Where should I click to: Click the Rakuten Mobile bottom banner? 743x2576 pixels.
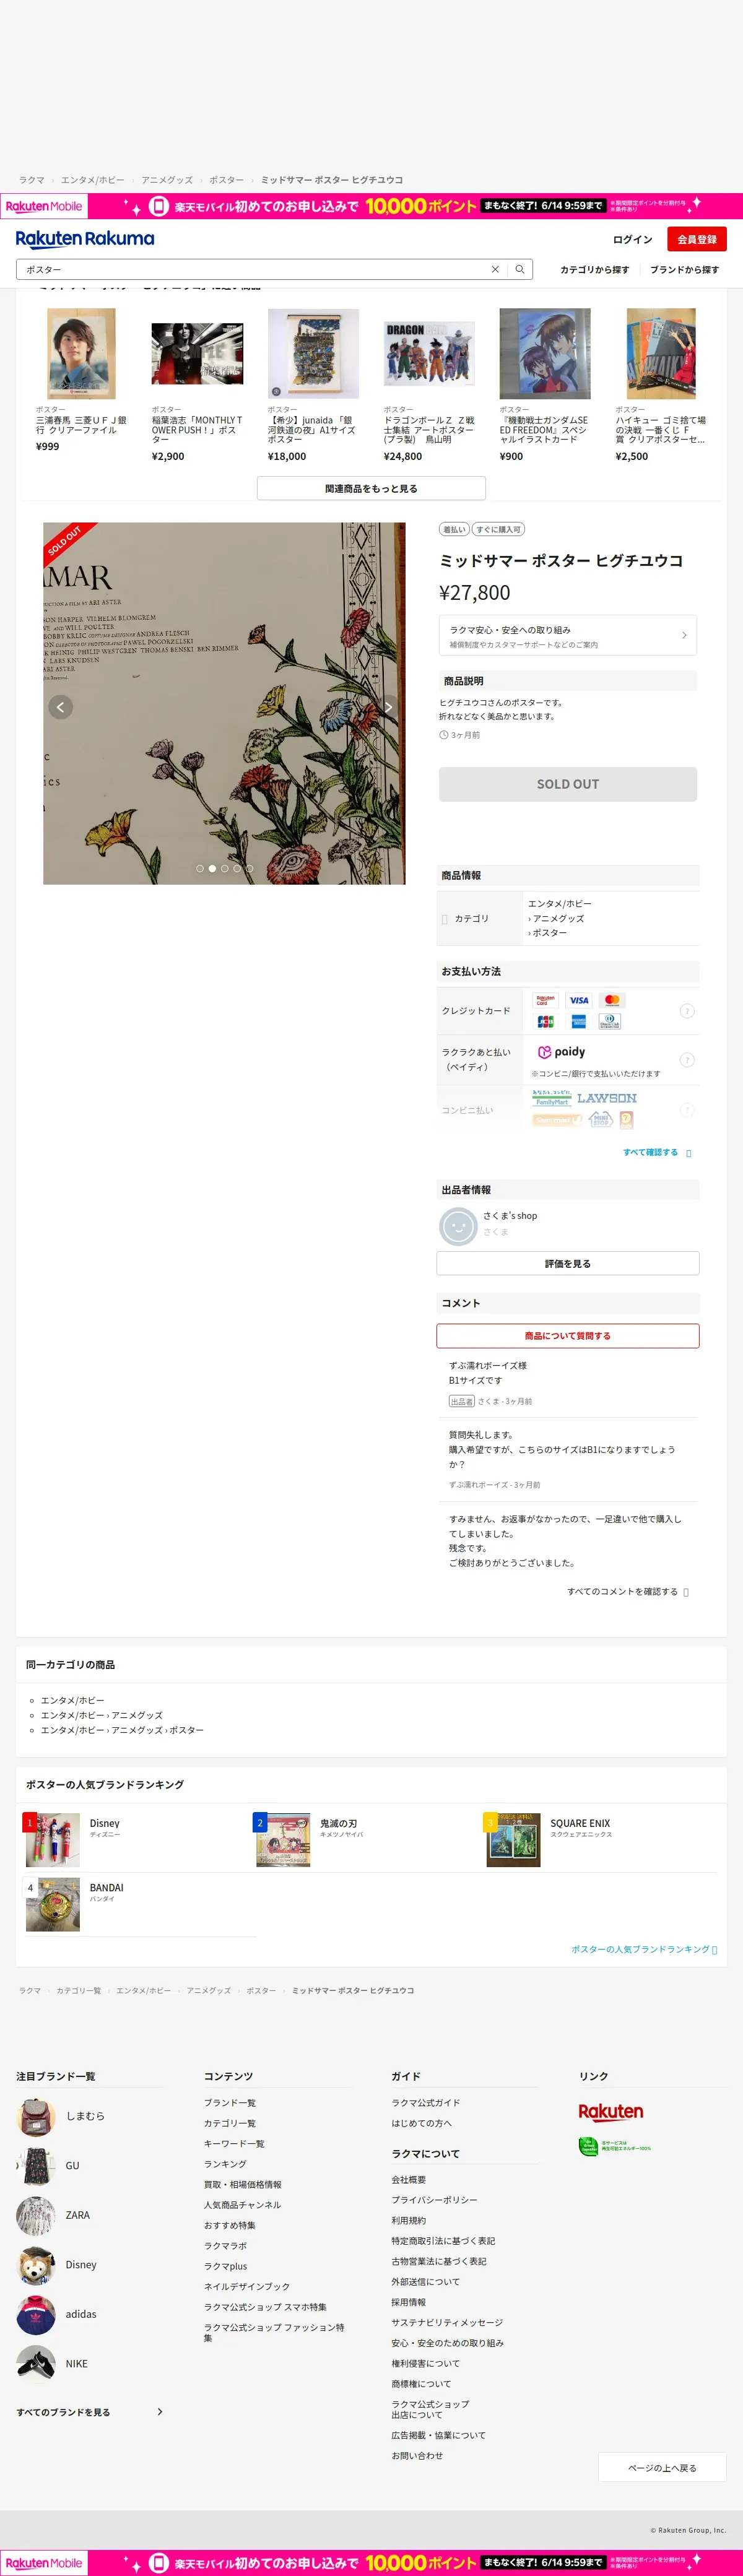(x=371, y=2563)
